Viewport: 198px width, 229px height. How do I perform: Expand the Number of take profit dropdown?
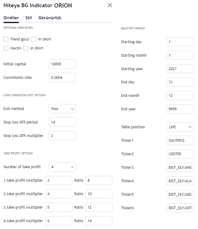coord(62,167)
